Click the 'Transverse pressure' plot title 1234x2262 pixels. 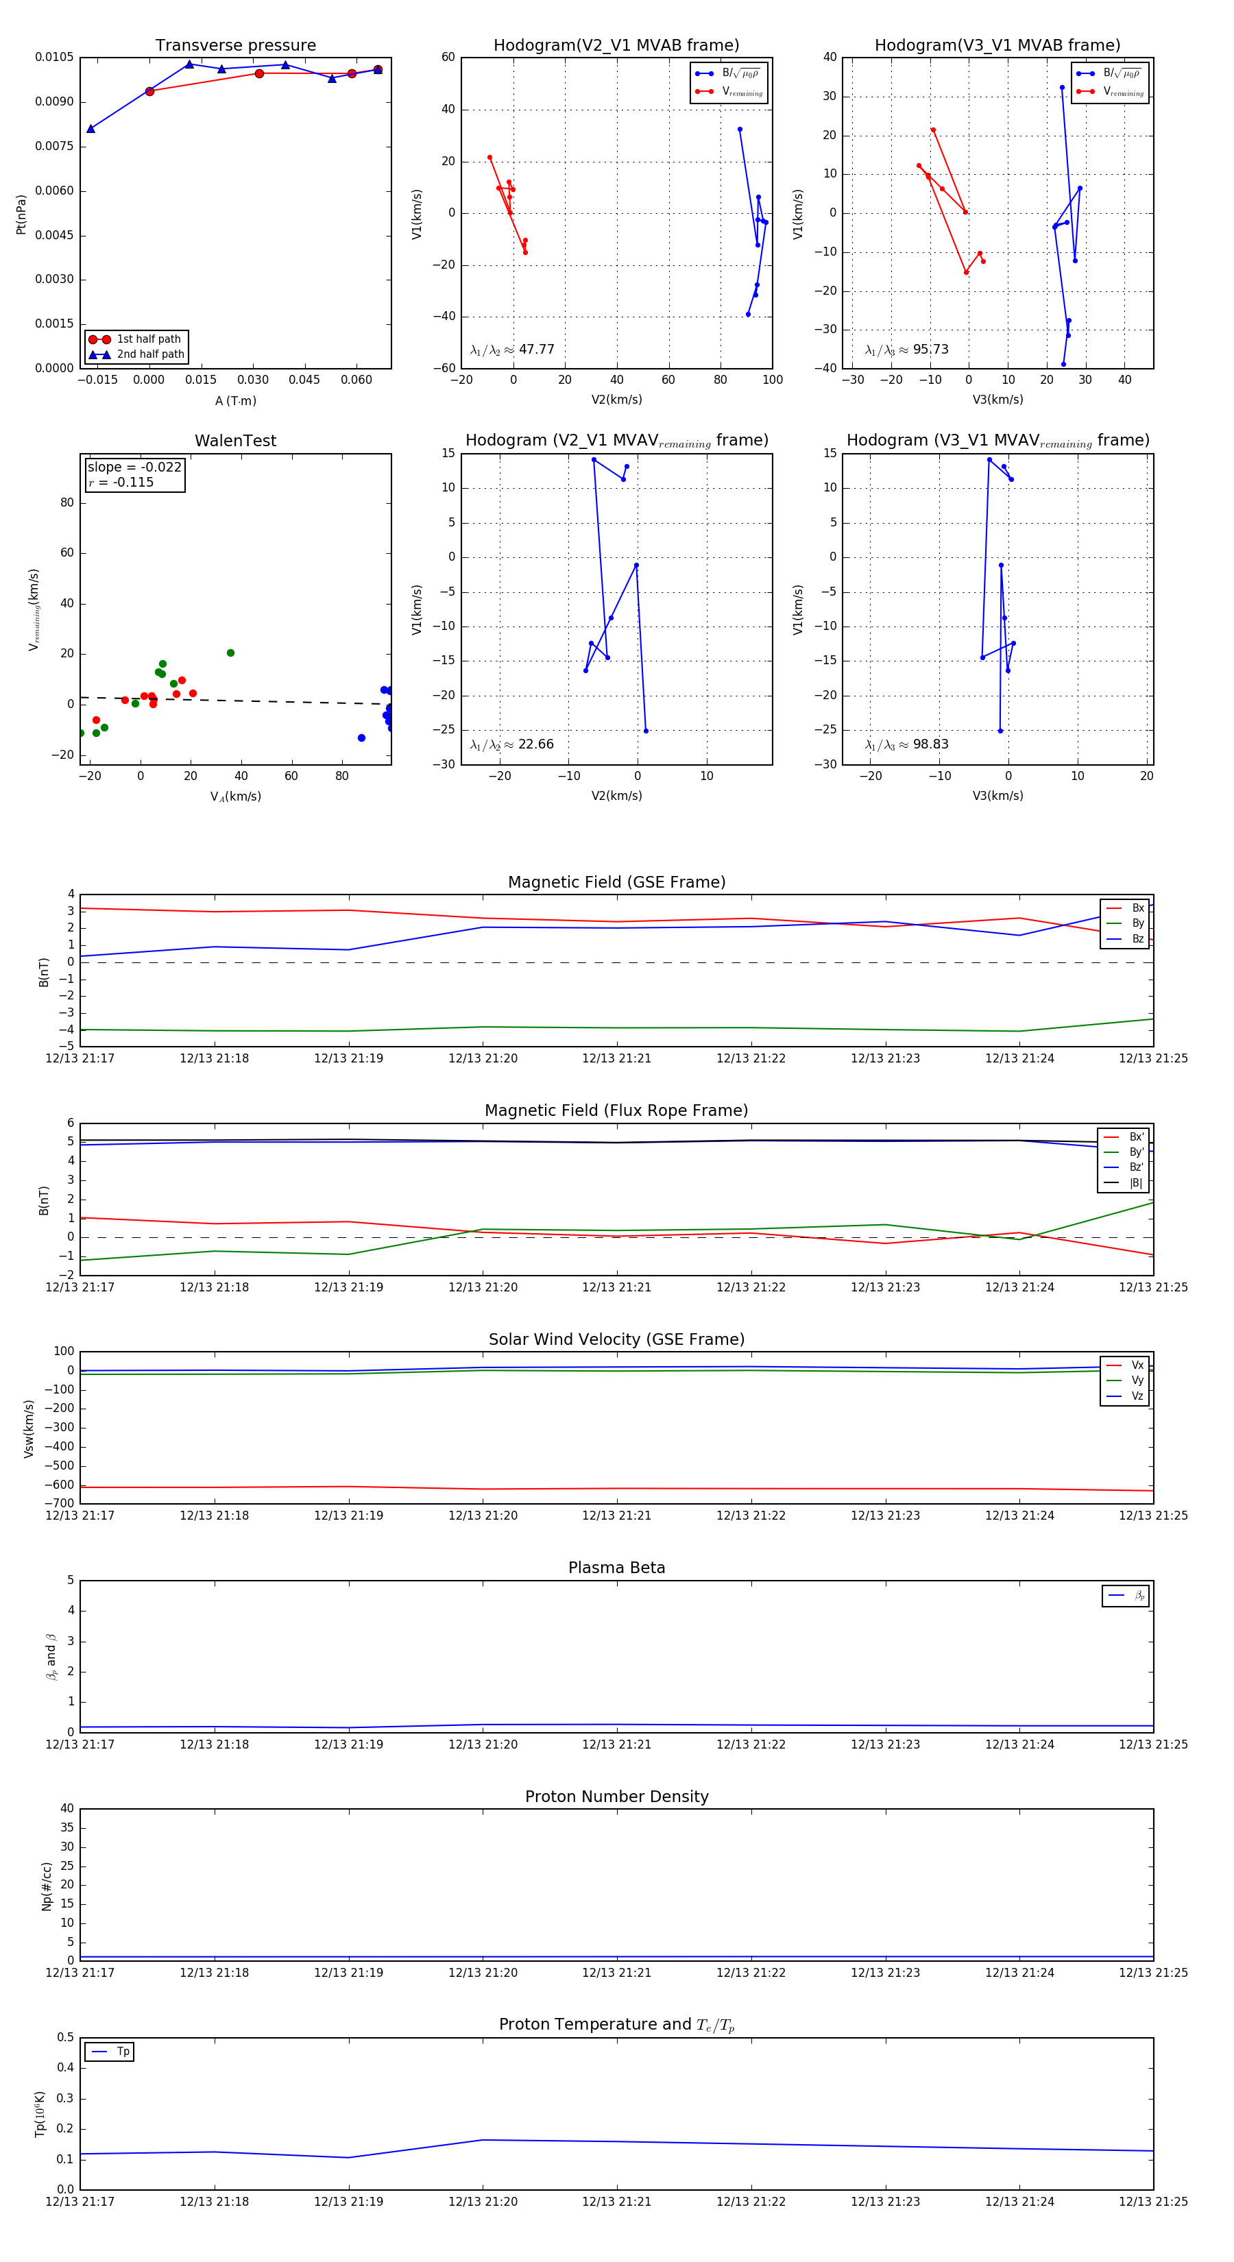point(235,46)
